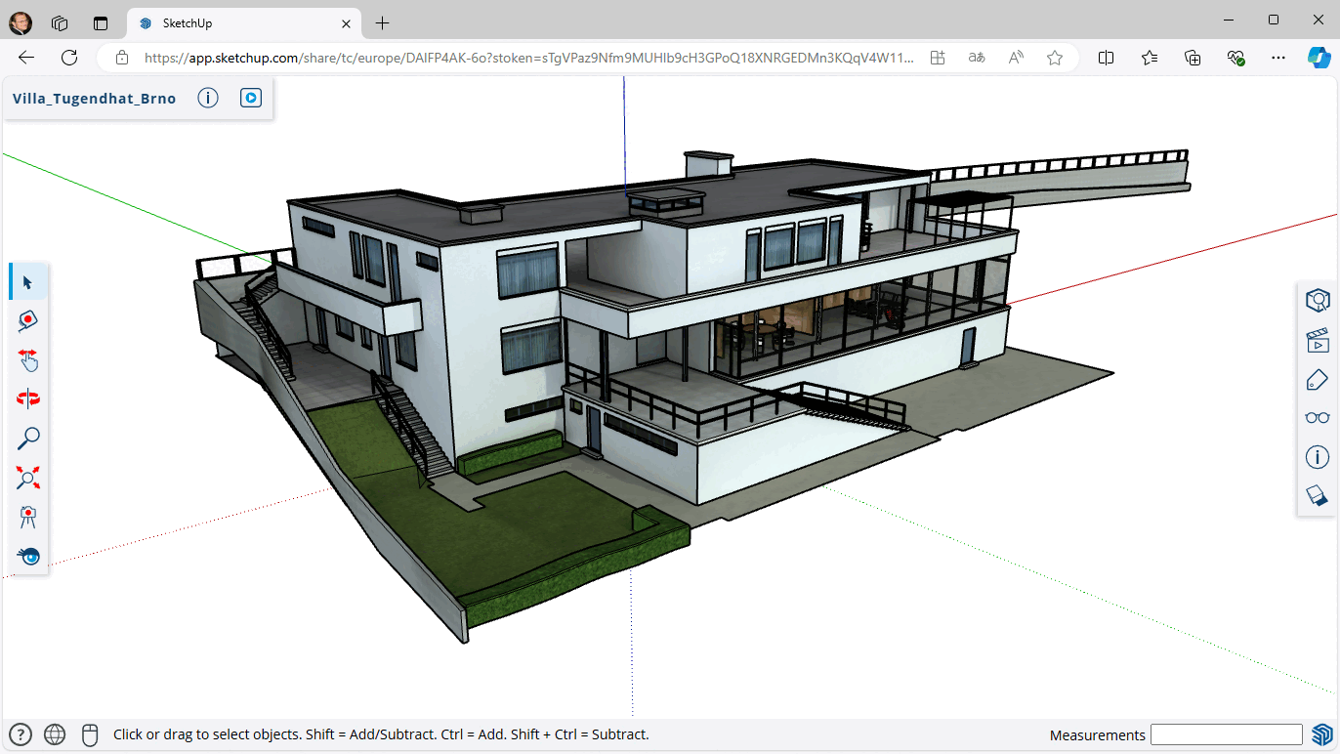The height and width of the screenshot is (754, 1340).
Task: Select the Zoom magnifier tool
Action: pyautogui.click(x=27, y=439)
